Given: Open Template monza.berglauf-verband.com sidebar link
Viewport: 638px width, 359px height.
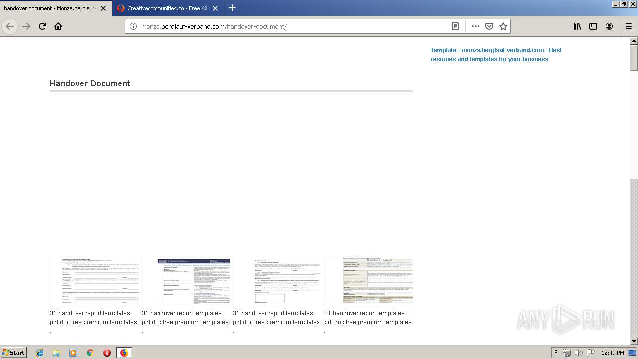Looking at the screenshot, I should coord(496,54).
